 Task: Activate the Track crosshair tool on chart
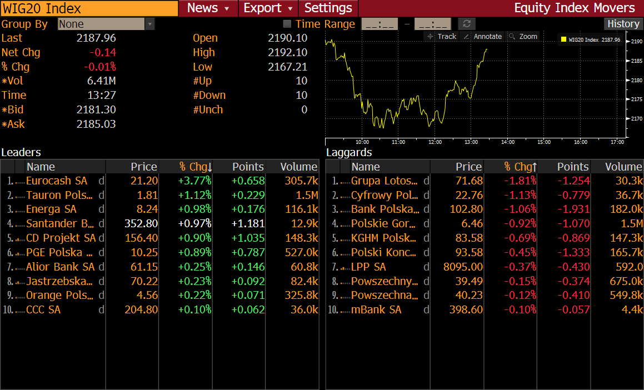point(431,37)
